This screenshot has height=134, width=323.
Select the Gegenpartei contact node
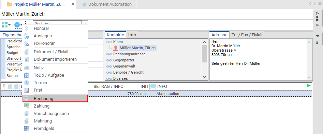(x=124, y=60)
